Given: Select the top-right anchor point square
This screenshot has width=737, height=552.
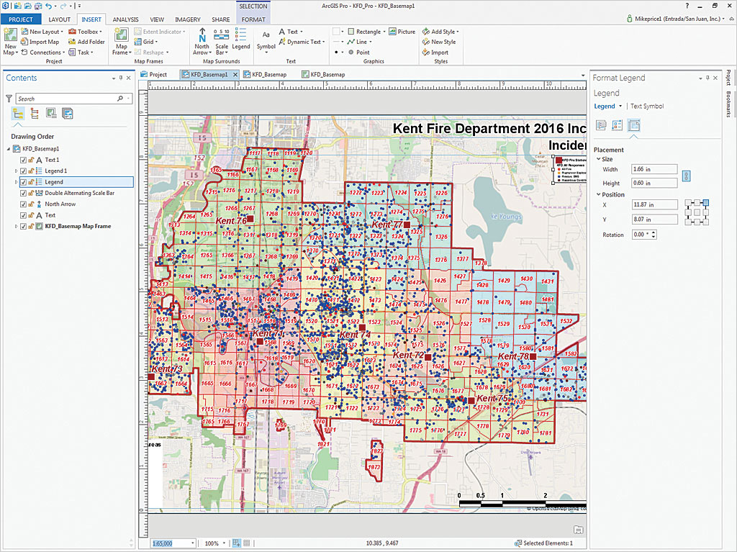Looking at the screenshot, I should (705, 204).
